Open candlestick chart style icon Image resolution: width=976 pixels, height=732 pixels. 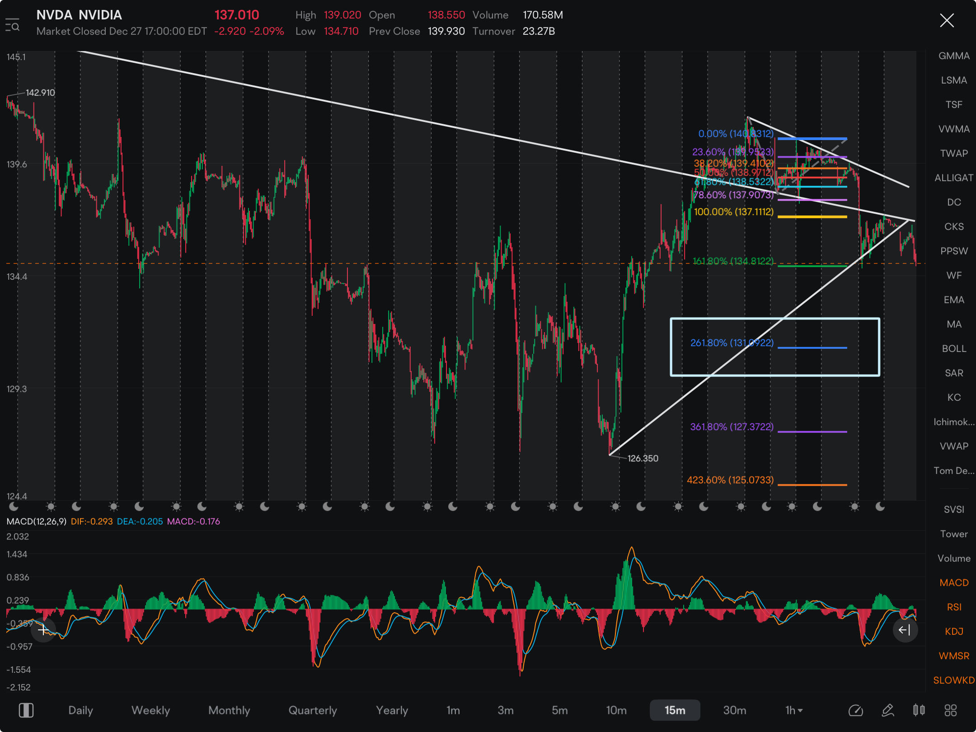pyautogui.click(x=919, y=710)
